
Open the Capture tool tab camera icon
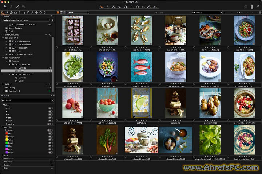[x=7, y=12]
